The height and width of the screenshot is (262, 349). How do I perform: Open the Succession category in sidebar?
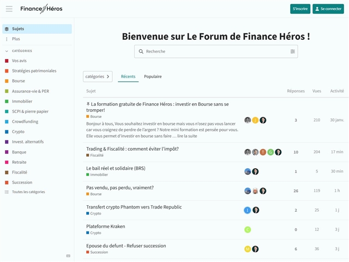coord(22,182)
